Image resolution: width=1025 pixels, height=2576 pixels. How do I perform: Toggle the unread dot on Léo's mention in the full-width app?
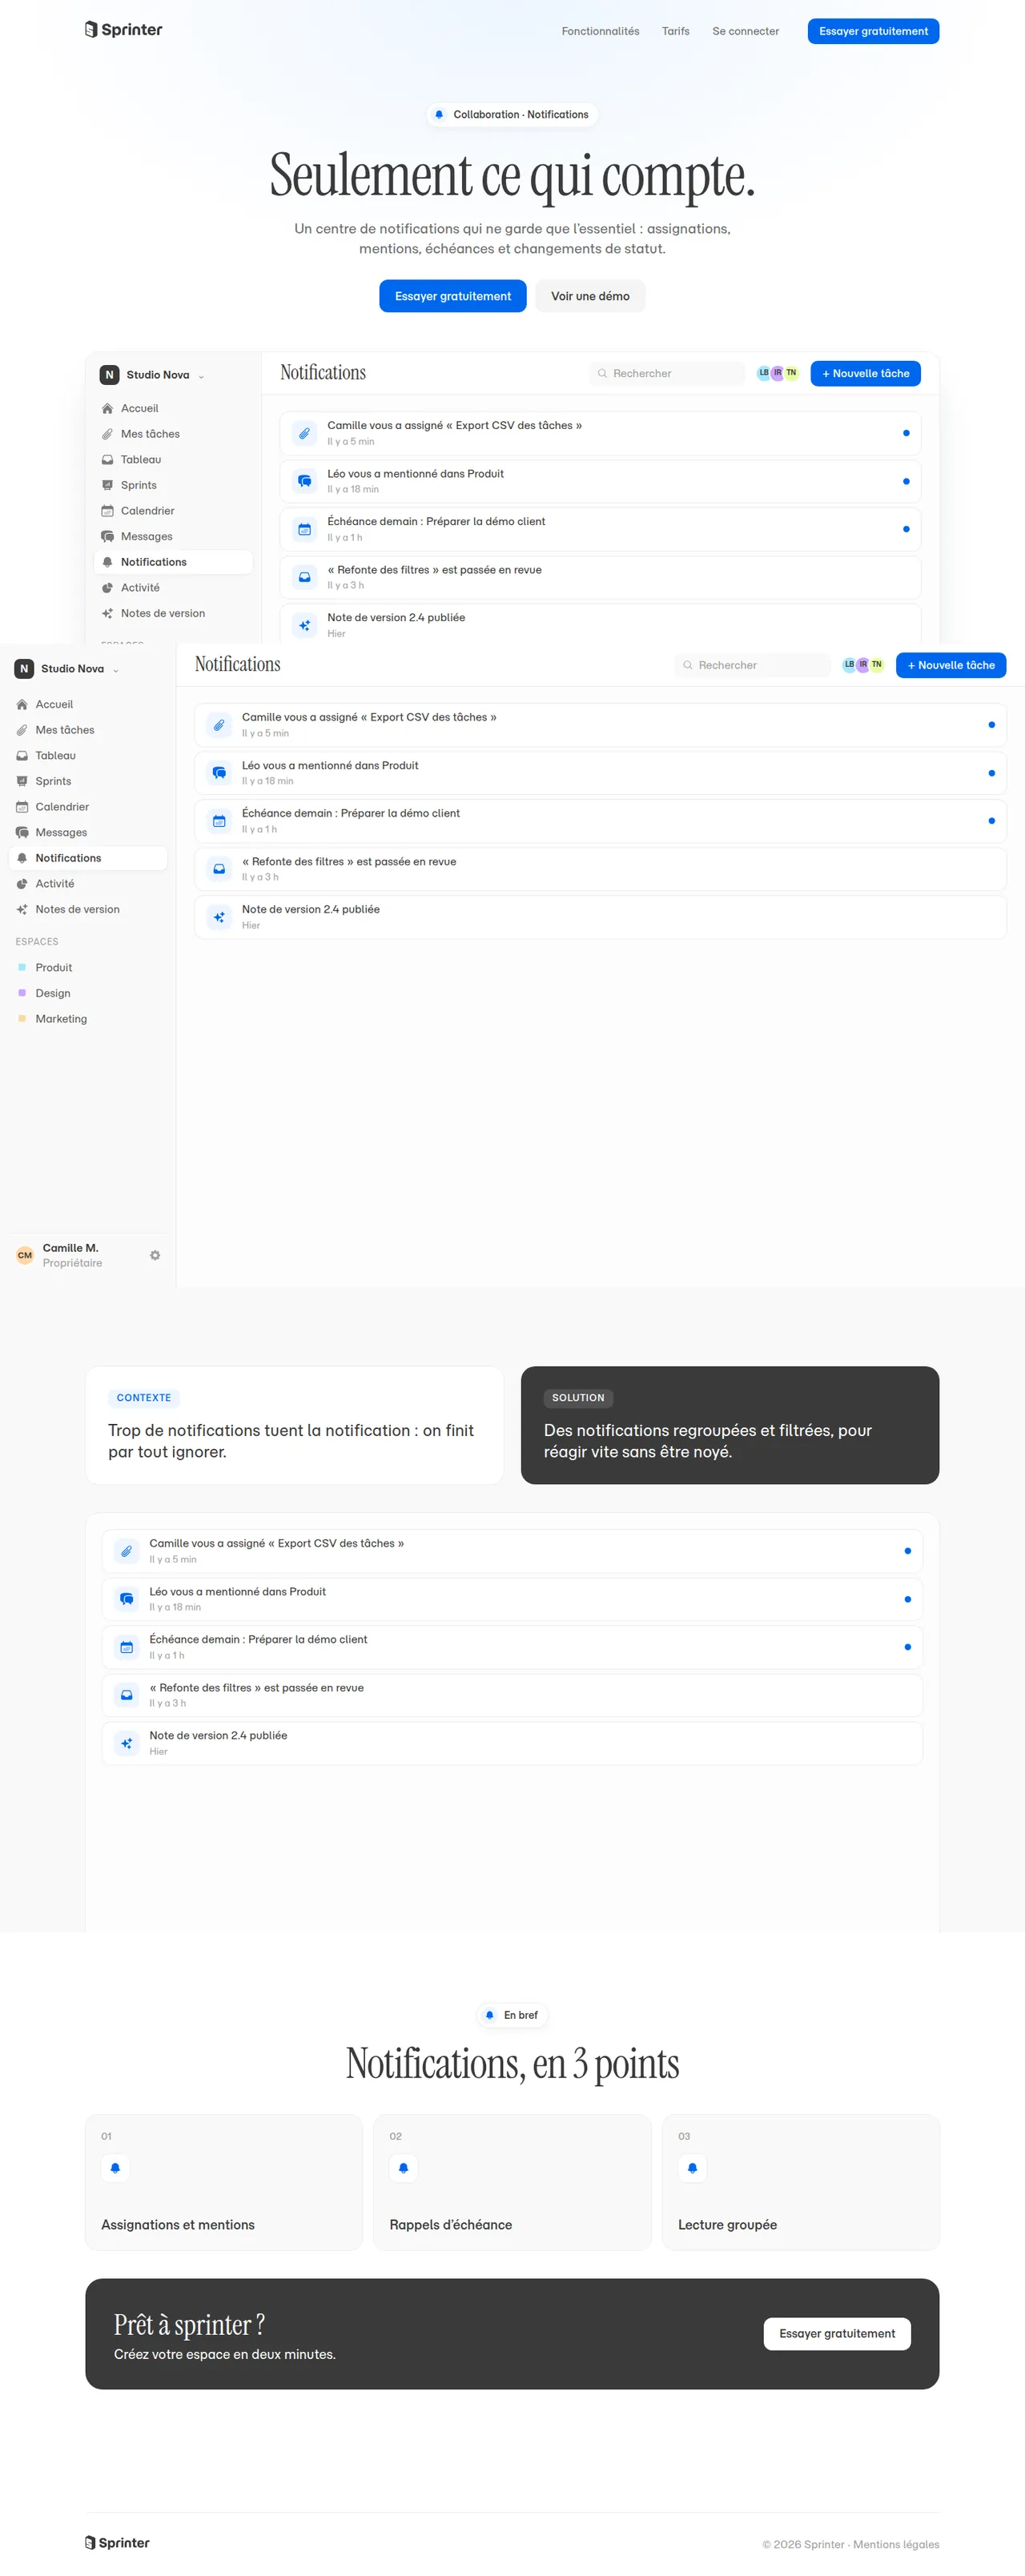click(991, 773)
